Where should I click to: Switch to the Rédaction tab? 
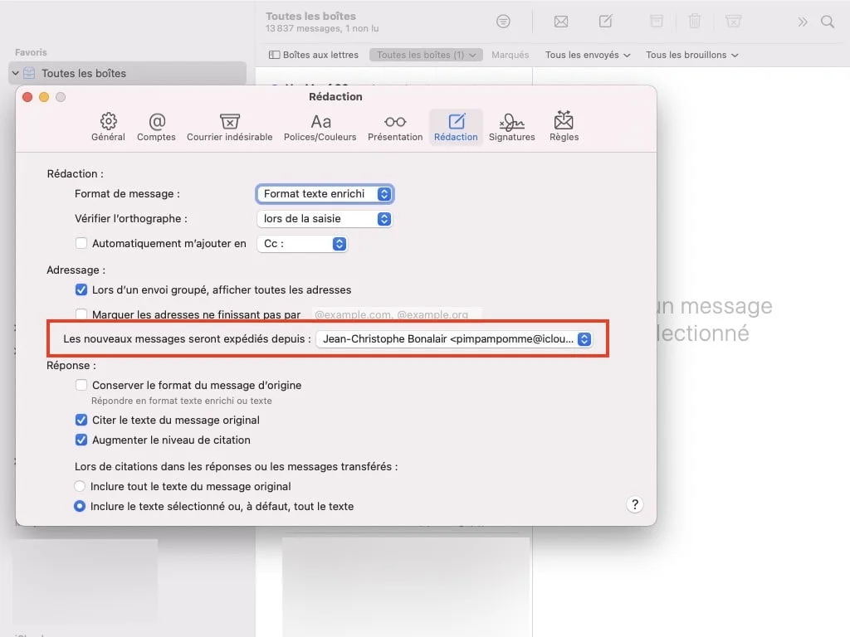[456, 126]
